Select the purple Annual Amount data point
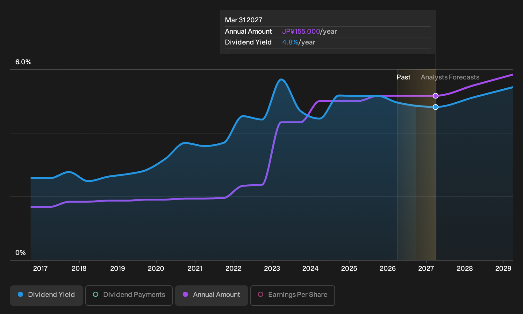This screenshot has width=523, height=314. tap(436, 96)
